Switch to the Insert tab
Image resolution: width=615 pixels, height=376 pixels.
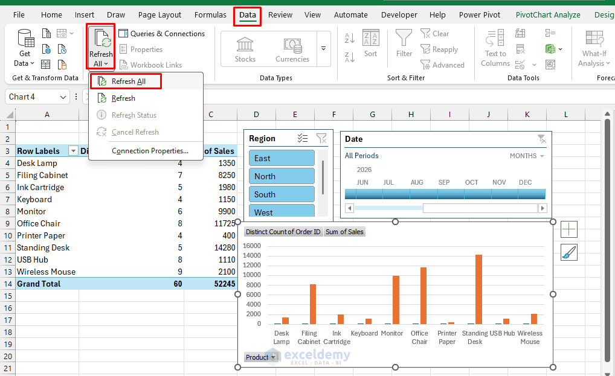pyautogui.click(x=85, y=15)
